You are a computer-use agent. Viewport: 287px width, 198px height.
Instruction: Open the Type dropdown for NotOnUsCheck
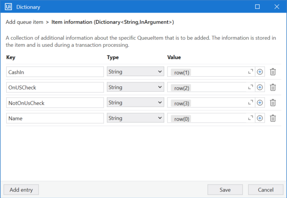[x=135, y=103]
